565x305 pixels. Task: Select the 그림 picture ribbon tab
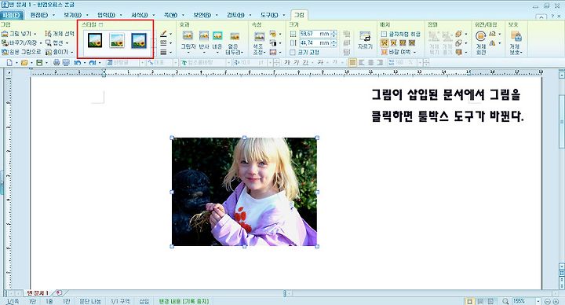click(299, 15)
